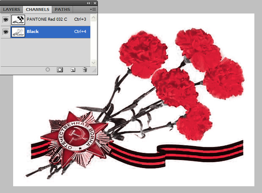Viewport: 262px width, 193px height.
Task: Click the channel list scroll down arrow
Action: pos(93,63)
